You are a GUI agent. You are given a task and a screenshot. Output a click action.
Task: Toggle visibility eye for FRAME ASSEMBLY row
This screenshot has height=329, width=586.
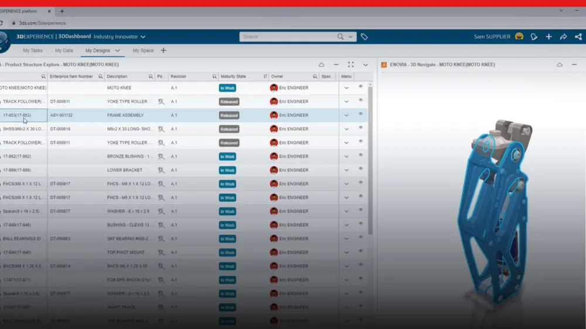click(360, 114)
